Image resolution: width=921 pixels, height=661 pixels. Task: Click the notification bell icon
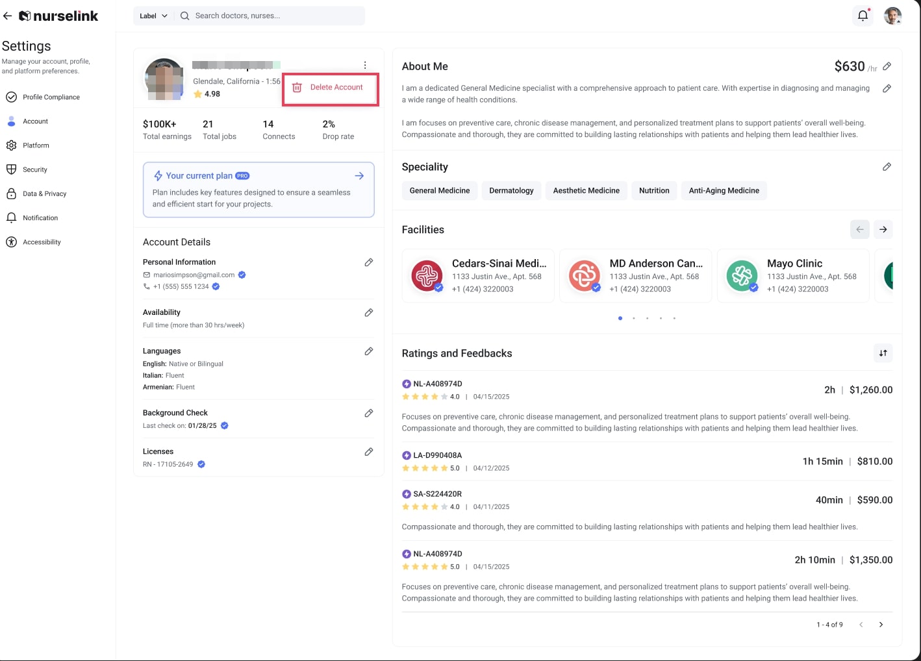863,16
